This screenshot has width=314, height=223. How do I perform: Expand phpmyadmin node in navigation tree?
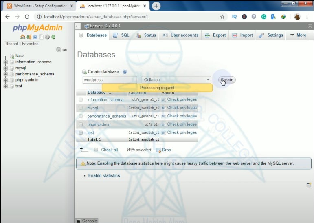pyautogui.click(x=6, y=80)
